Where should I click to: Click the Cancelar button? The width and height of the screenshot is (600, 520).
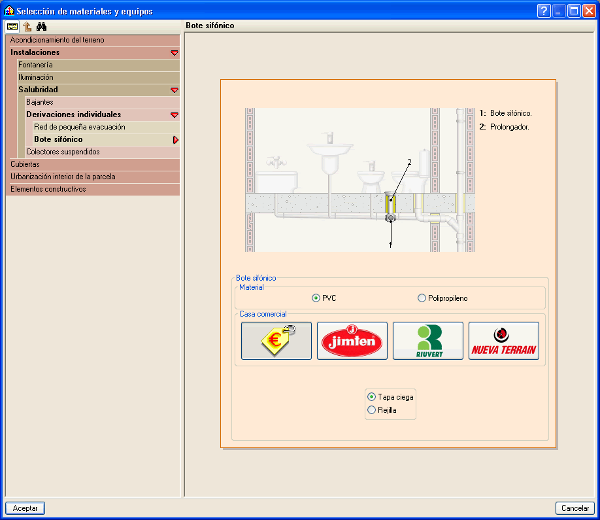click(575, 508)
